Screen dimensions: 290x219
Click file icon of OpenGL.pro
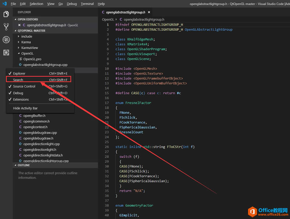21,59
